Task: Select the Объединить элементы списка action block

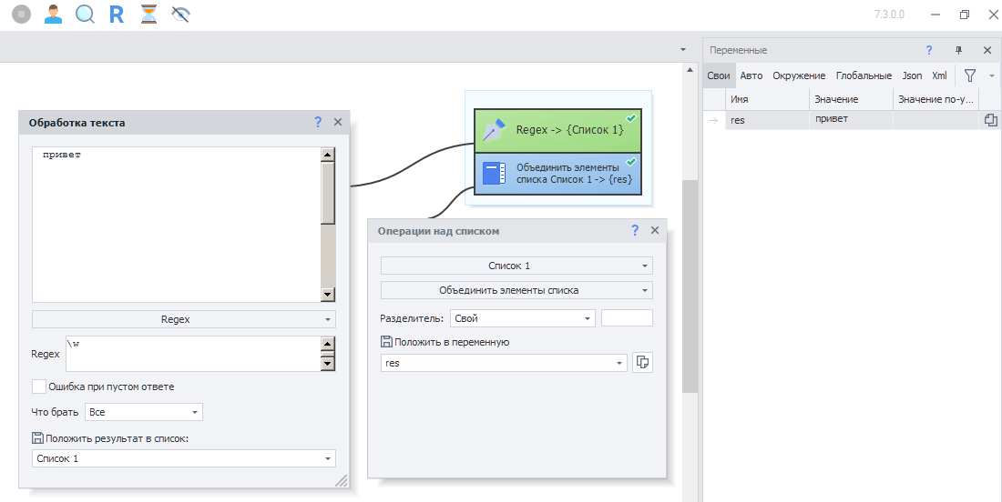Action: 557,174
